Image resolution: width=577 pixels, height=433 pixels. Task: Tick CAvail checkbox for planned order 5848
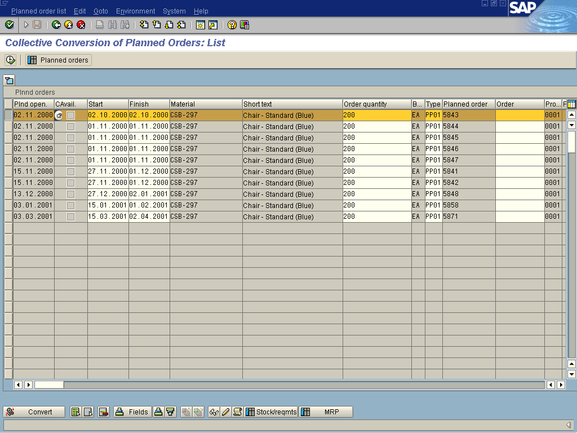coord(70,194)
